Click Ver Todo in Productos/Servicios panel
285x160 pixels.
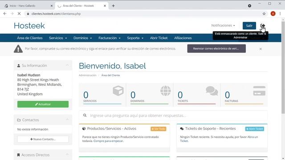coord(159,129)
